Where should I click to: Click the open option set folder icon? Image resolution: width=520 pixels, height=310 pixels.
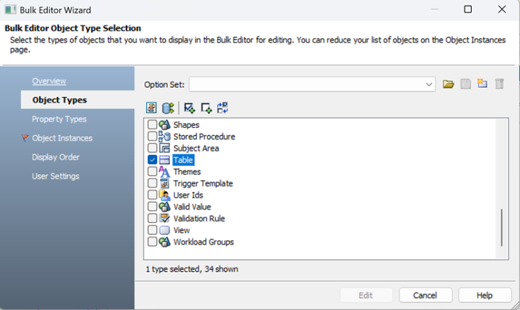448,84
